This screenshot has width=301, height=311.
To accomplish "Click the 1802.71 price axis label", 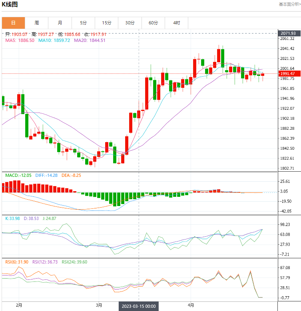I will coord(287,168).
